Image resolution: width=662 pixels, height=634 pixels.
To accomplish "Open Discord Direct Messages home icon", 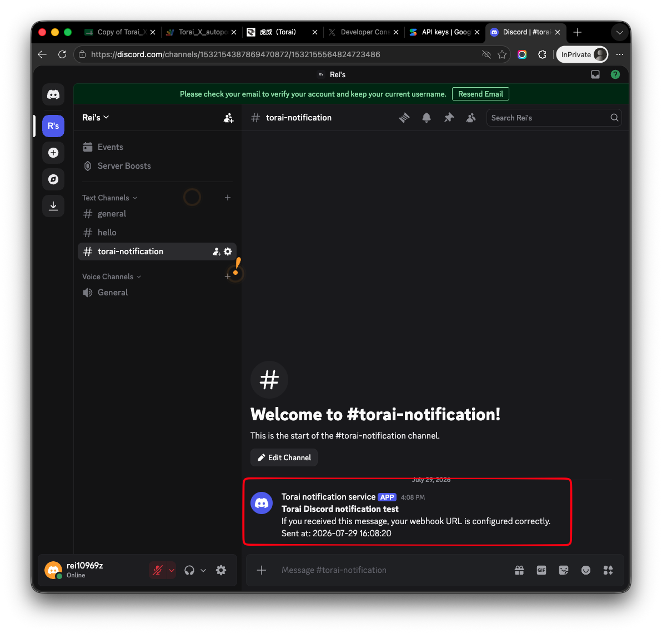I will (x=53, y=94).
